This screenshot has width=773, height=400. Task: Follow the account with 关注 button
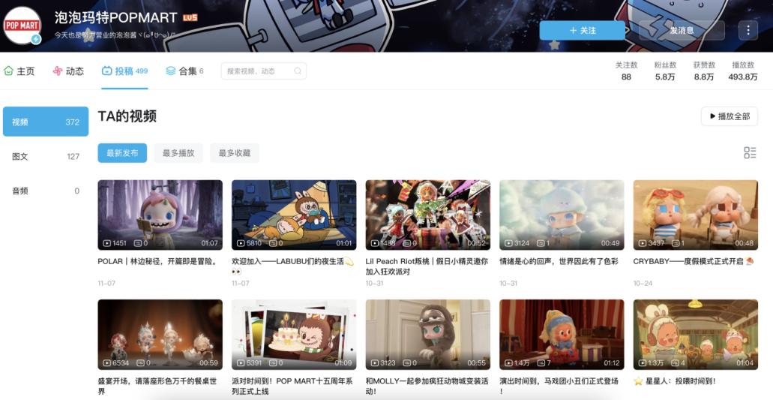pyautogui.click(x=583, y=31)
